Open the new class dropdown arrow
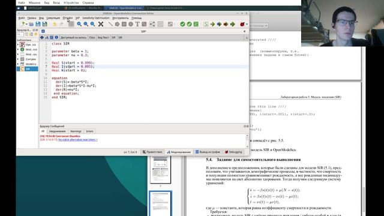 tap(26, 24)
